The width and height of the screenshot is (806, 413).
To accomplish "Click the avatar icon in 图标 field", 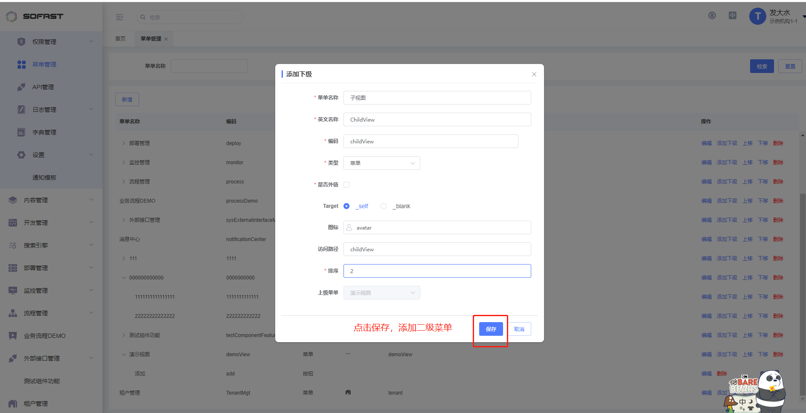I will (349, 227).
